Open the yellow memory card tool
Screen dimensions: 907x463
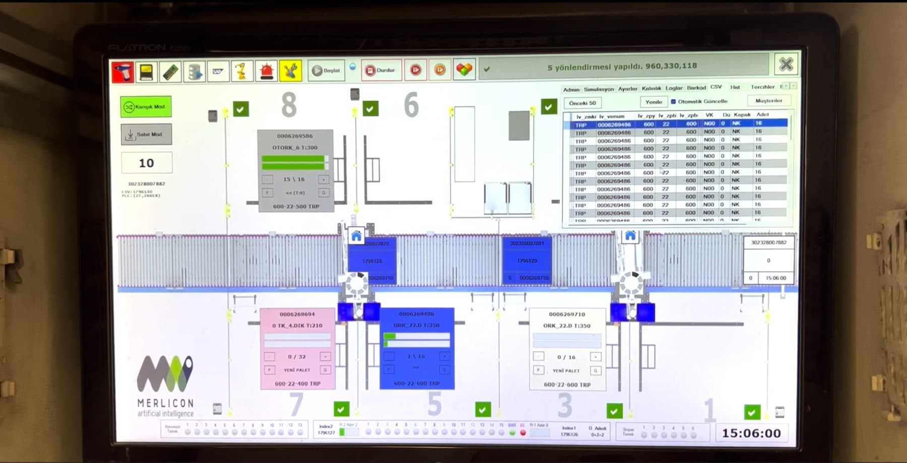pyautogui.click(x=146, y=71)
